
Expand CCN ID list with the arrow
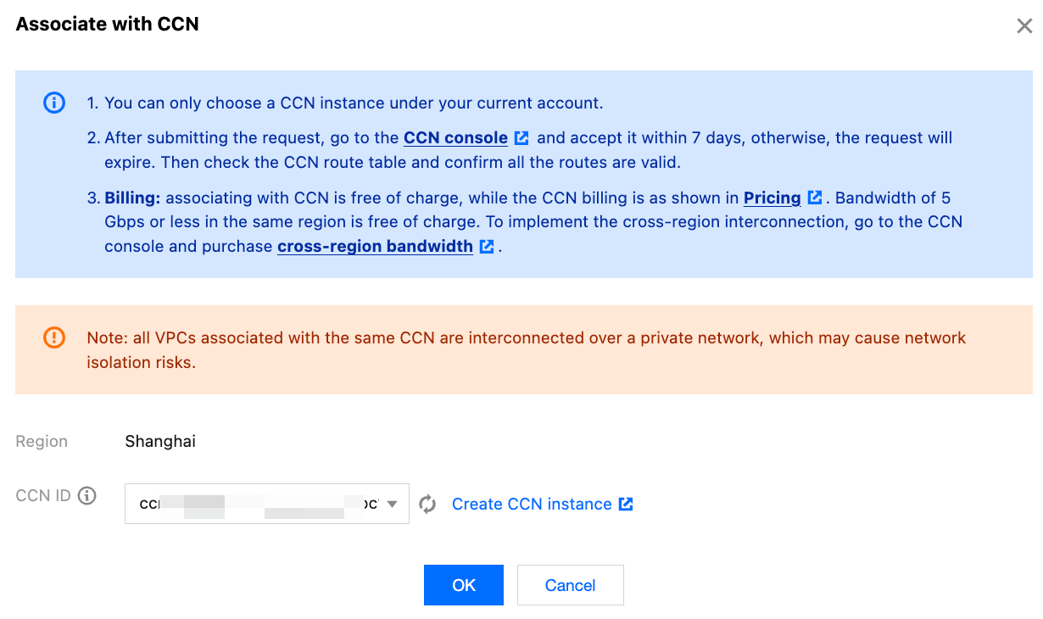click(393, 505)
